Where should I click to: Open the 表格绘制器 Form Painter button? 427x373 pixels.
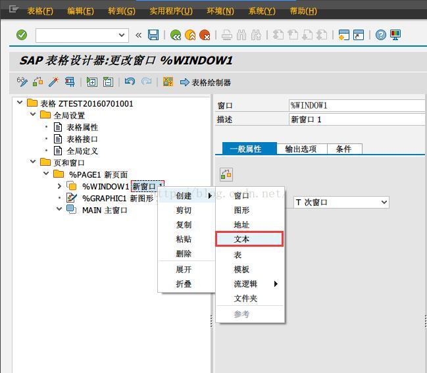point(205,82)
